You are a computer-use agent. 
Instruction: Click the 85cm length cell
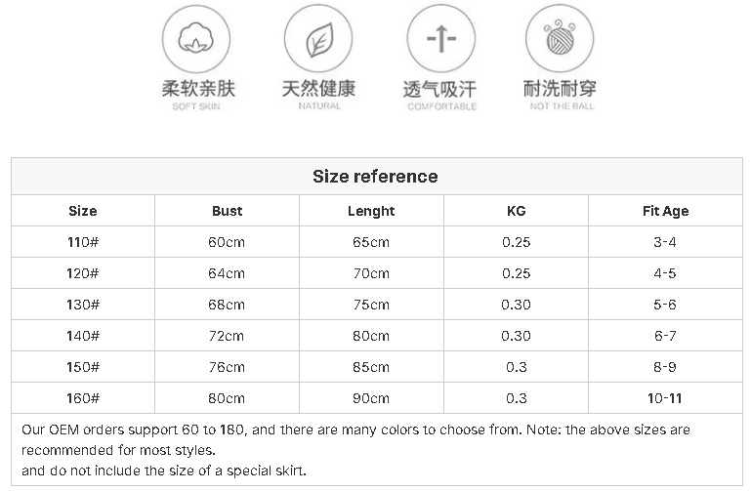point(371,367)
